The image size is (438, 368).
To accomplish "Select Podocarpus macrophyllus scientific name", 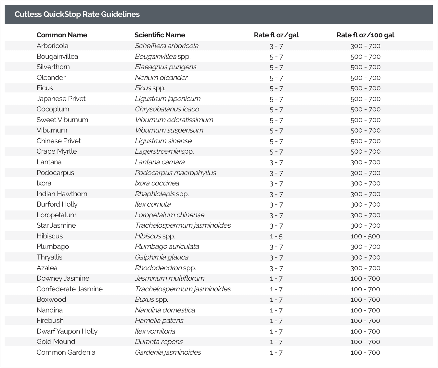I will tap(175, 173).
